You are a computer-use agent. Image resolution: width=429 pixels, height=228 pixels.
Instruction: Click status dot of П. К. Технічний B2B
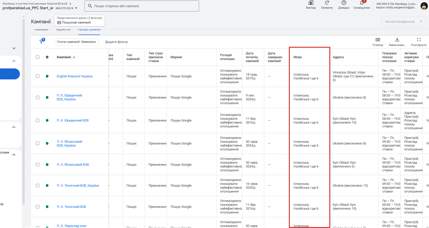point(47,207)
